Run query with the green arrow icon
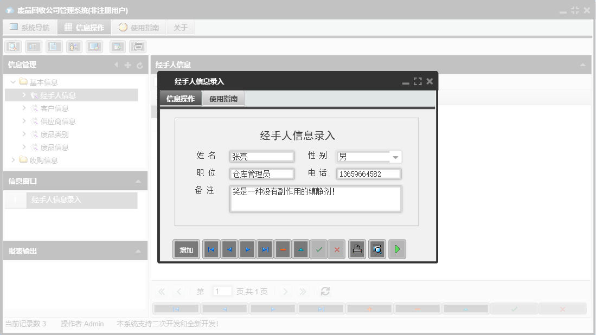596x335 pixels. pyautogui.click(x=397, y=249)
